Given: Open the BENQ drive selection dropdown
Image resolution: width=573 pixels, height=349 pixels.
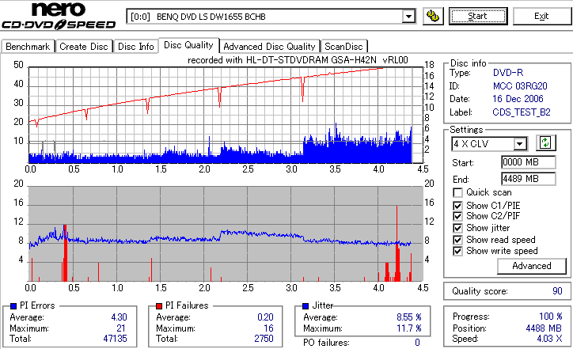Looking at the screenshot, I should tap(408, 17).
